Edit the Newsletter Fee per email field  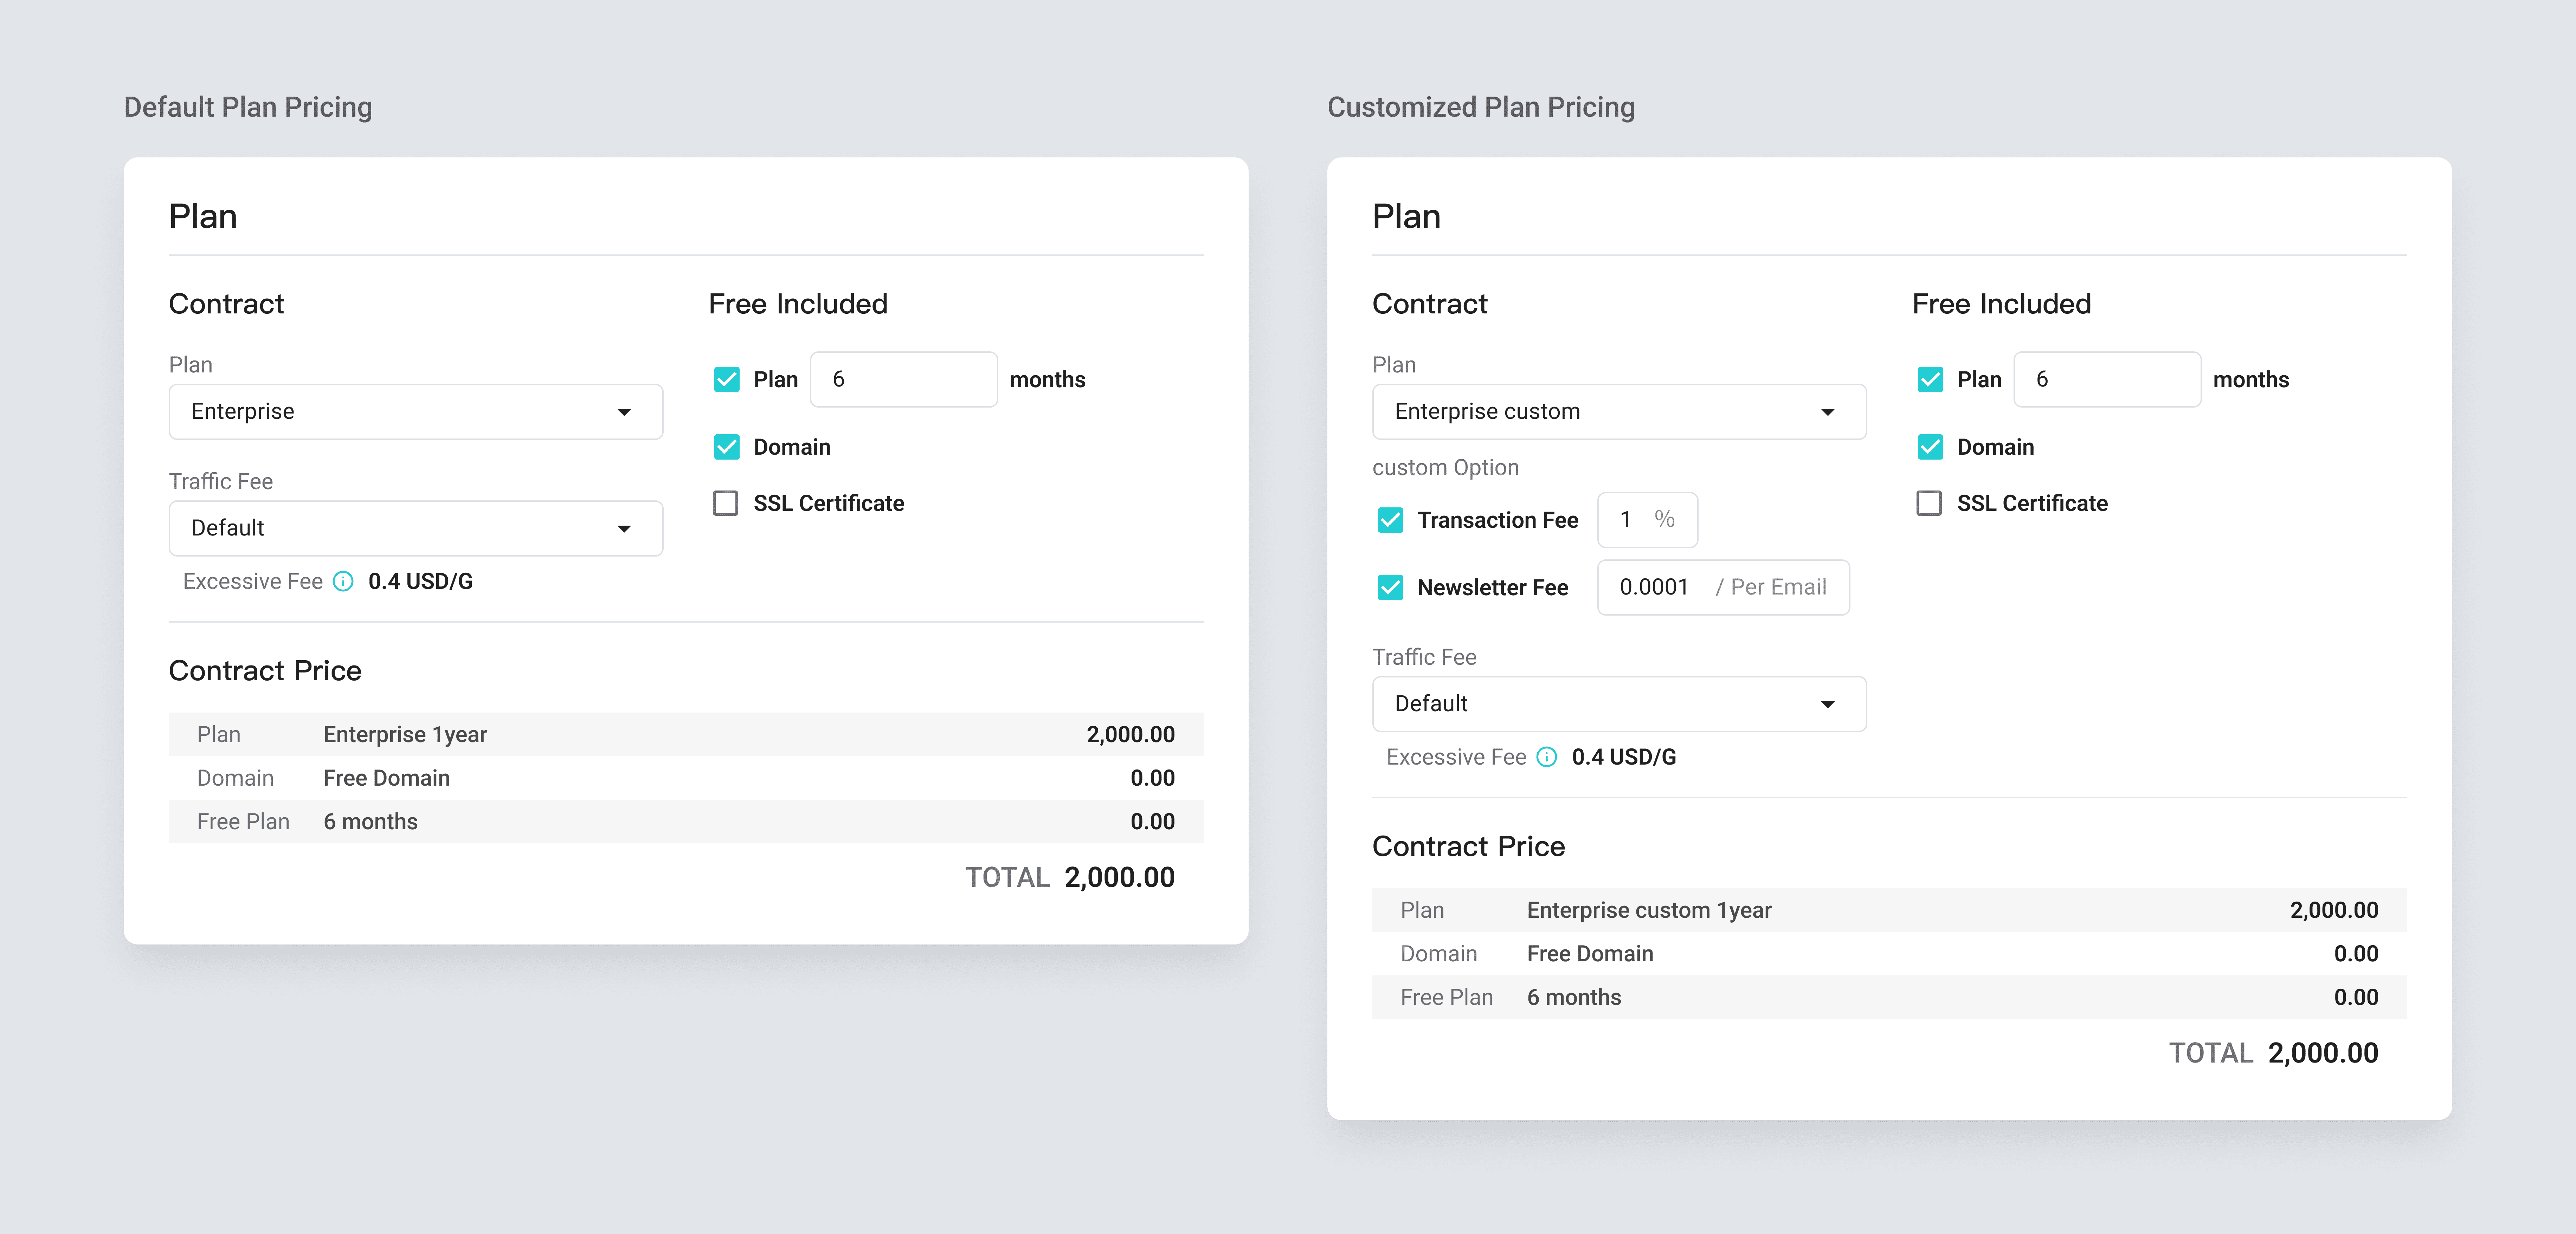point(1723,587)
